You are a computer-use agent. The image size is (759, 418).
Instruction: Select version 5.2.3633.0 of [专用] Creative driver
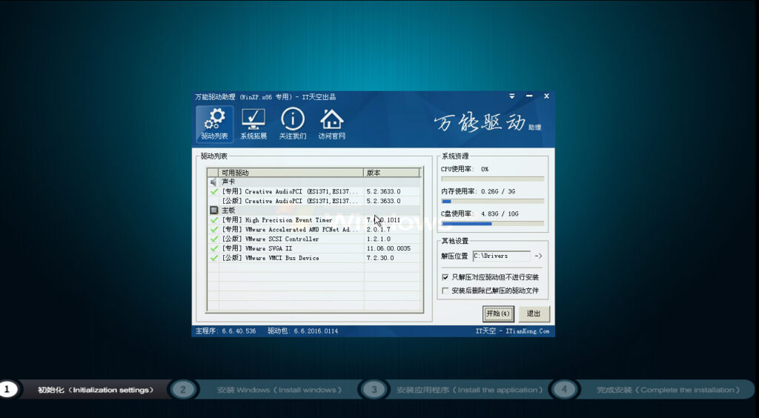384,191
